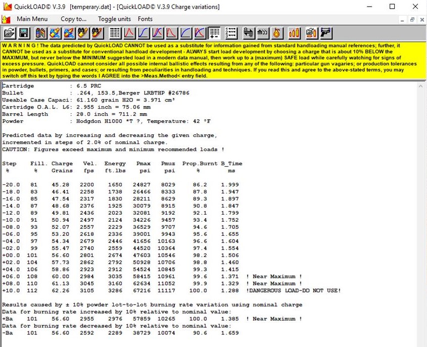Click '! Near Maximum !' on +08.0 row
Viewport: 427px width, 347px height.
[274, 284]
